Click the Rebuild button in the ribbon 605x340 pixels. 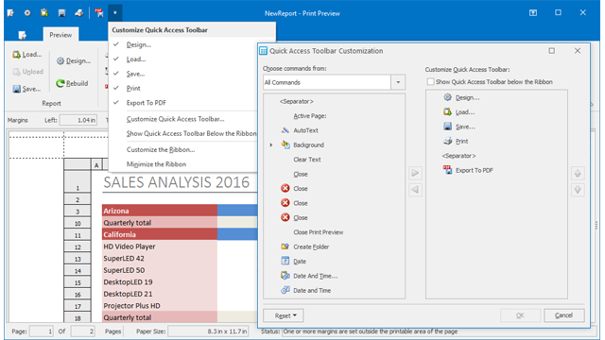click(x=72, y=83)
